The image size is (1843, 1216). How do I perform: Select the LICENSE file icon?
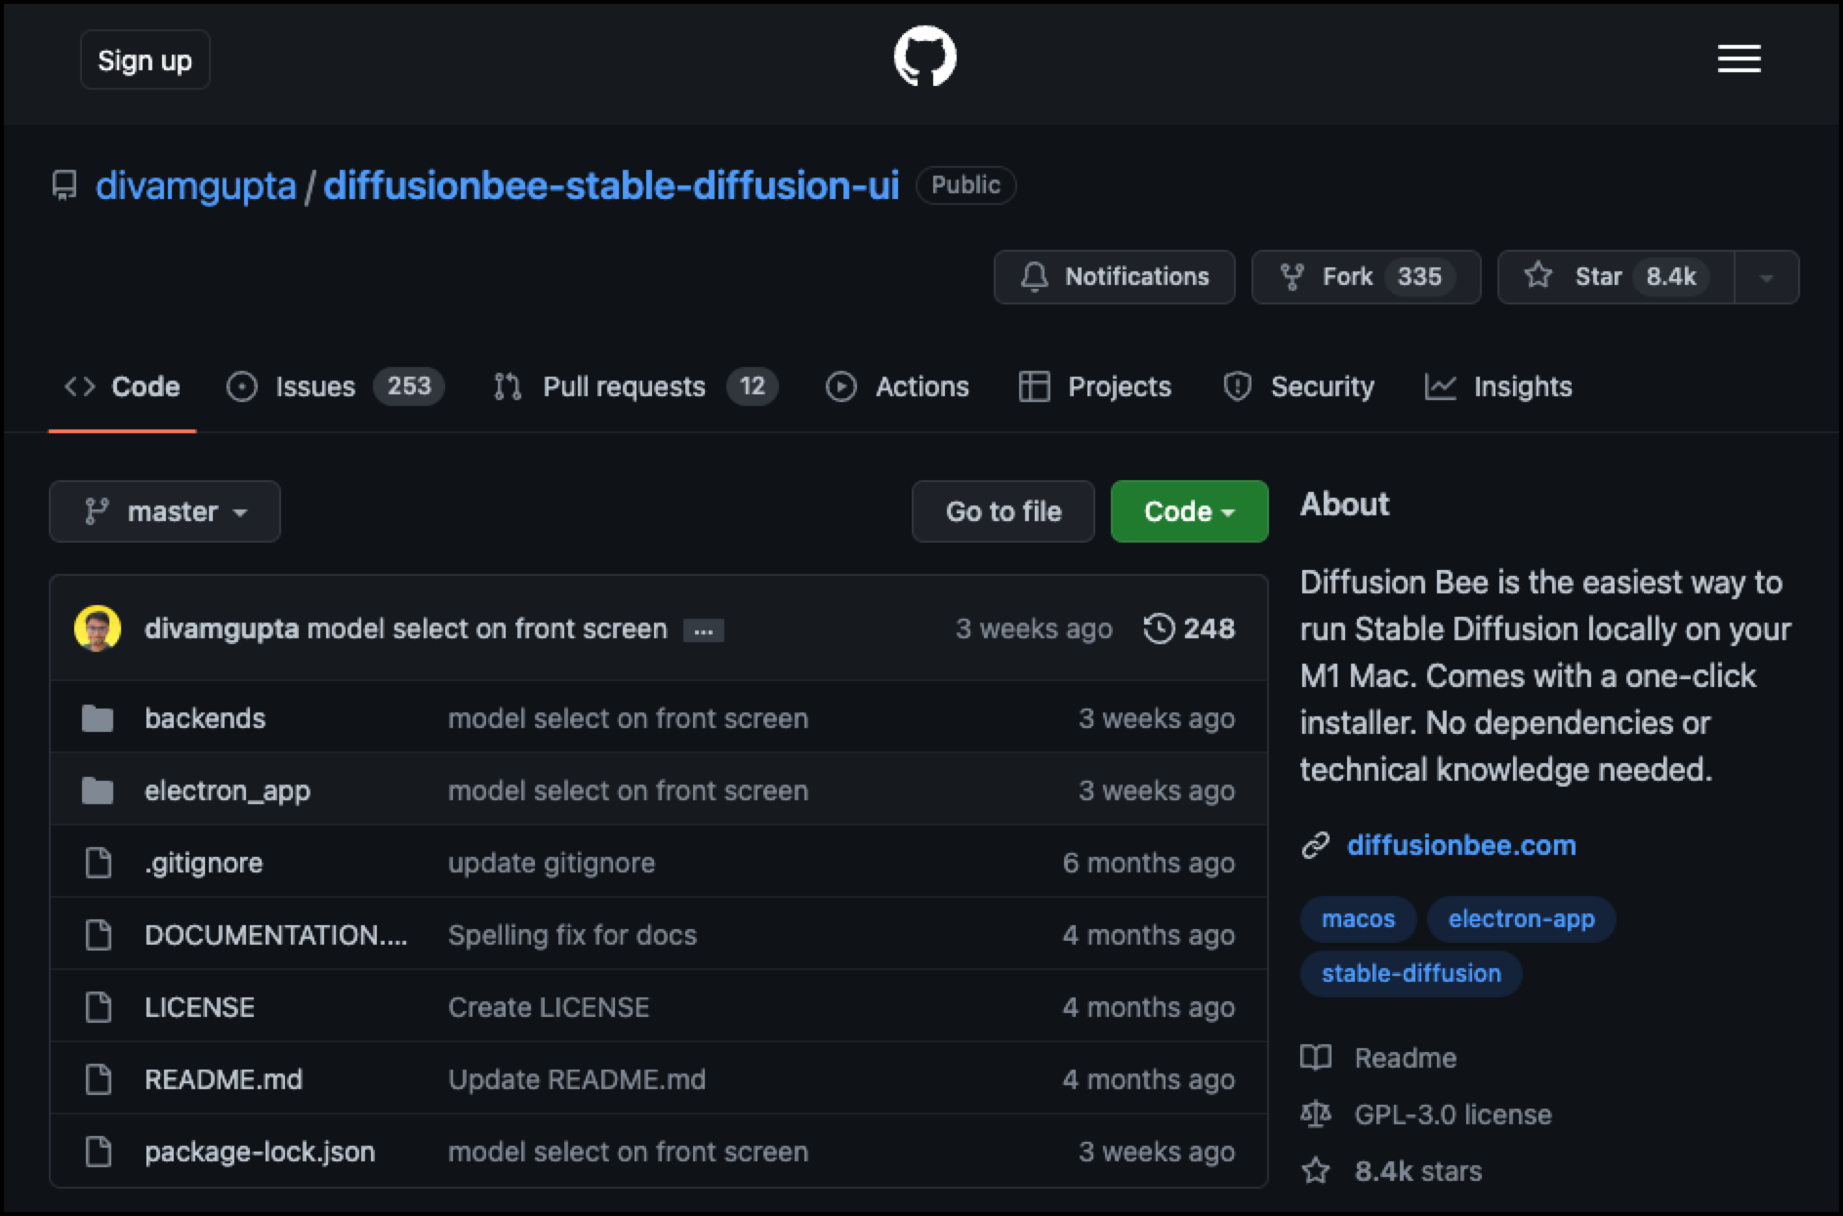pos(99,1007)
